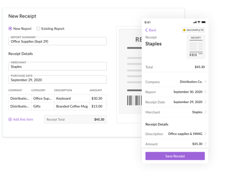Click the Back chevron icon
This screenshot has width=227, height=182.
(146, 30)
